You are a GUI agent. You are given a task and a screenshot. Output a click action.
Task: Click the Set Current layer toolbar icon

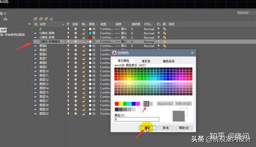coord(52,19)
